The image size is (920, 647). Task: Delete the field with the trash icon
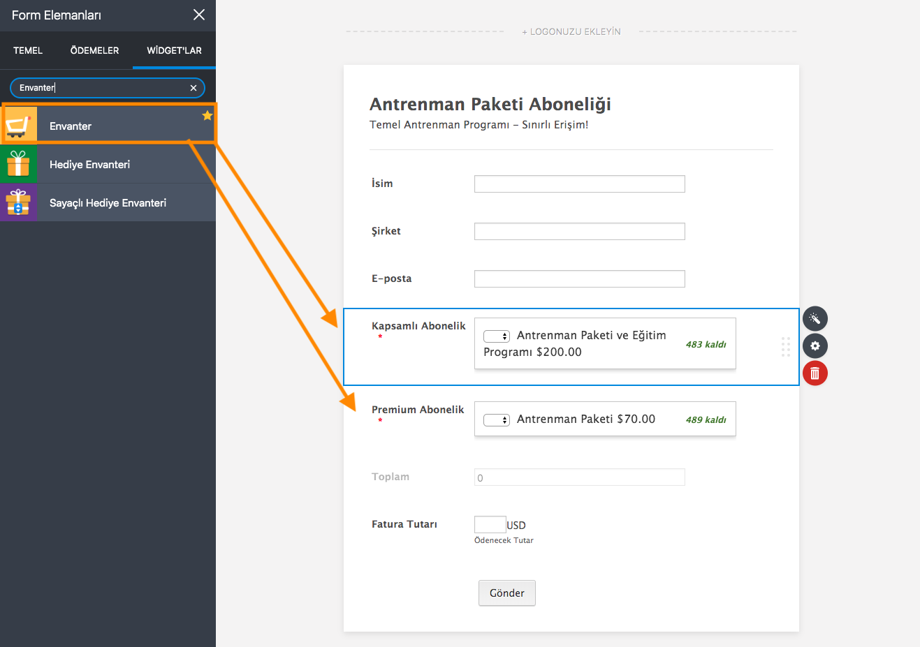coord(815,373)
